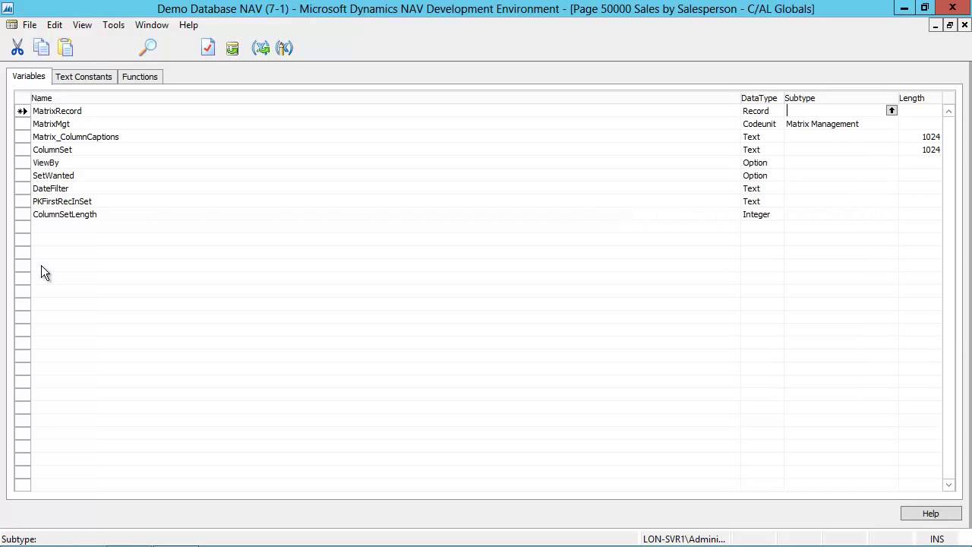Screen dimensions: 972x547
Task: Click Option data type of SetWanted
Action: (762, 175)
